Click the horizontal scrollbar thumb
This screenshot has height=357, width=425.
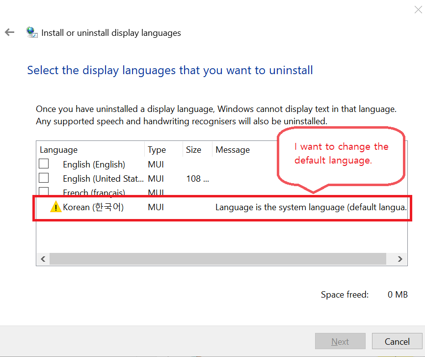tap(217, 259)
